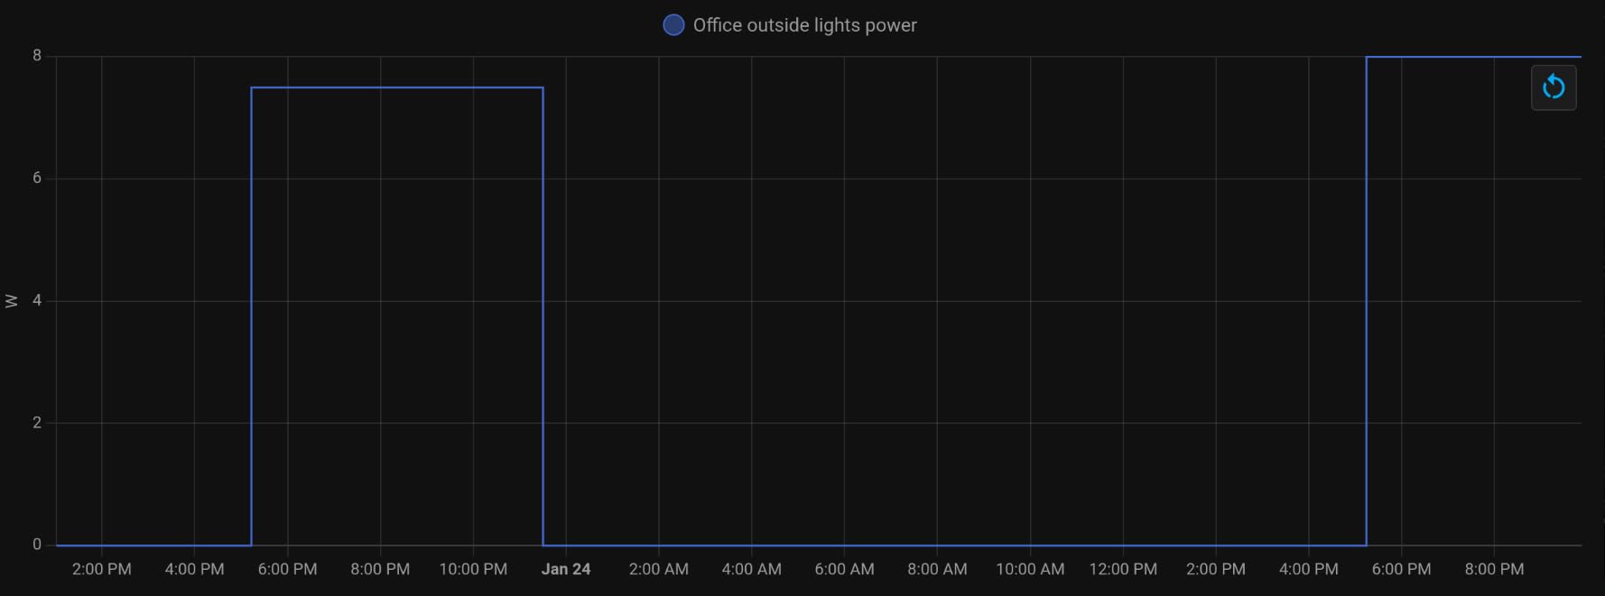Click the 6:00 AM time axis label
This screenshot has height=596, width=1605.
[844, 569]
